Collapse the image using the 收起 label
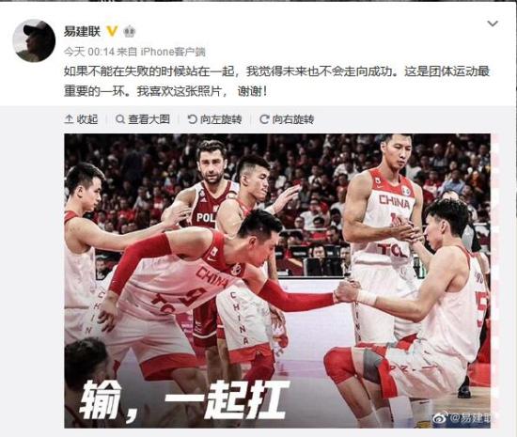This screenshot has width=517, height=437. click(x=87, y=119)
